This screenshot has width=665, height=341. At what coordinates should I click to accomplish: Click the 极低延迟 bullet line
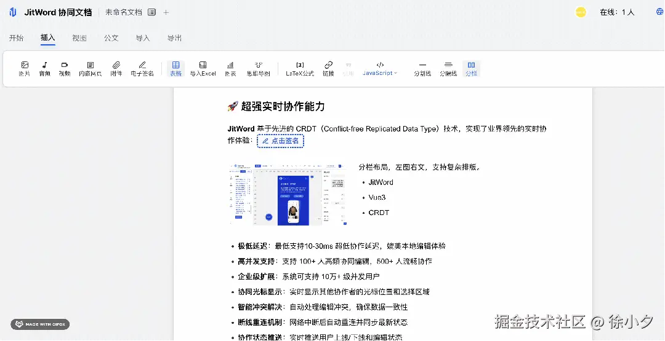click(341, 246)
